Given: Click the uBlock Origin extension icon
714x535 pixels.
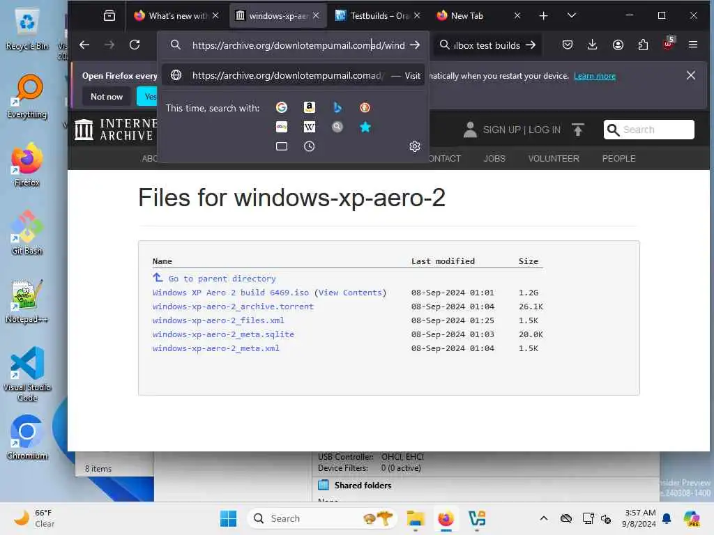Looking at the screenshot, I should tap(668, 44).
